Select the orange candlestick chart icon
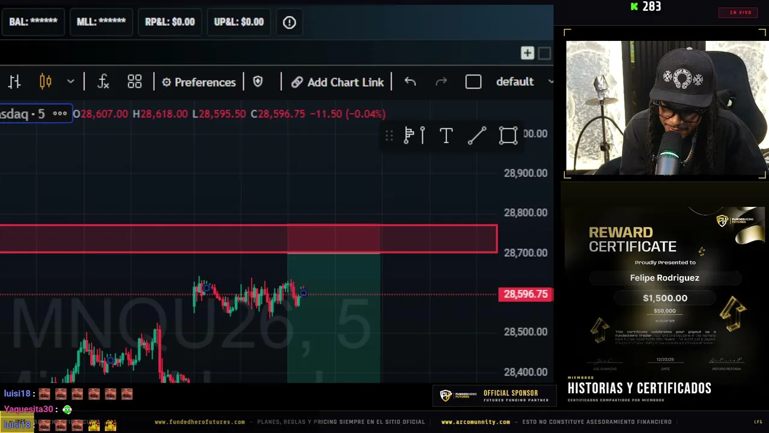The image size is (769, 433). [46, 82]
